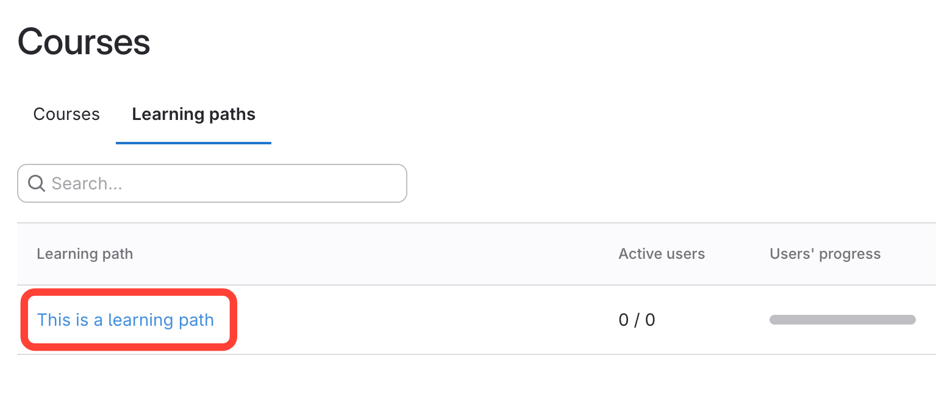Select the Learning paths tab
936x408 pixels.
193,114
